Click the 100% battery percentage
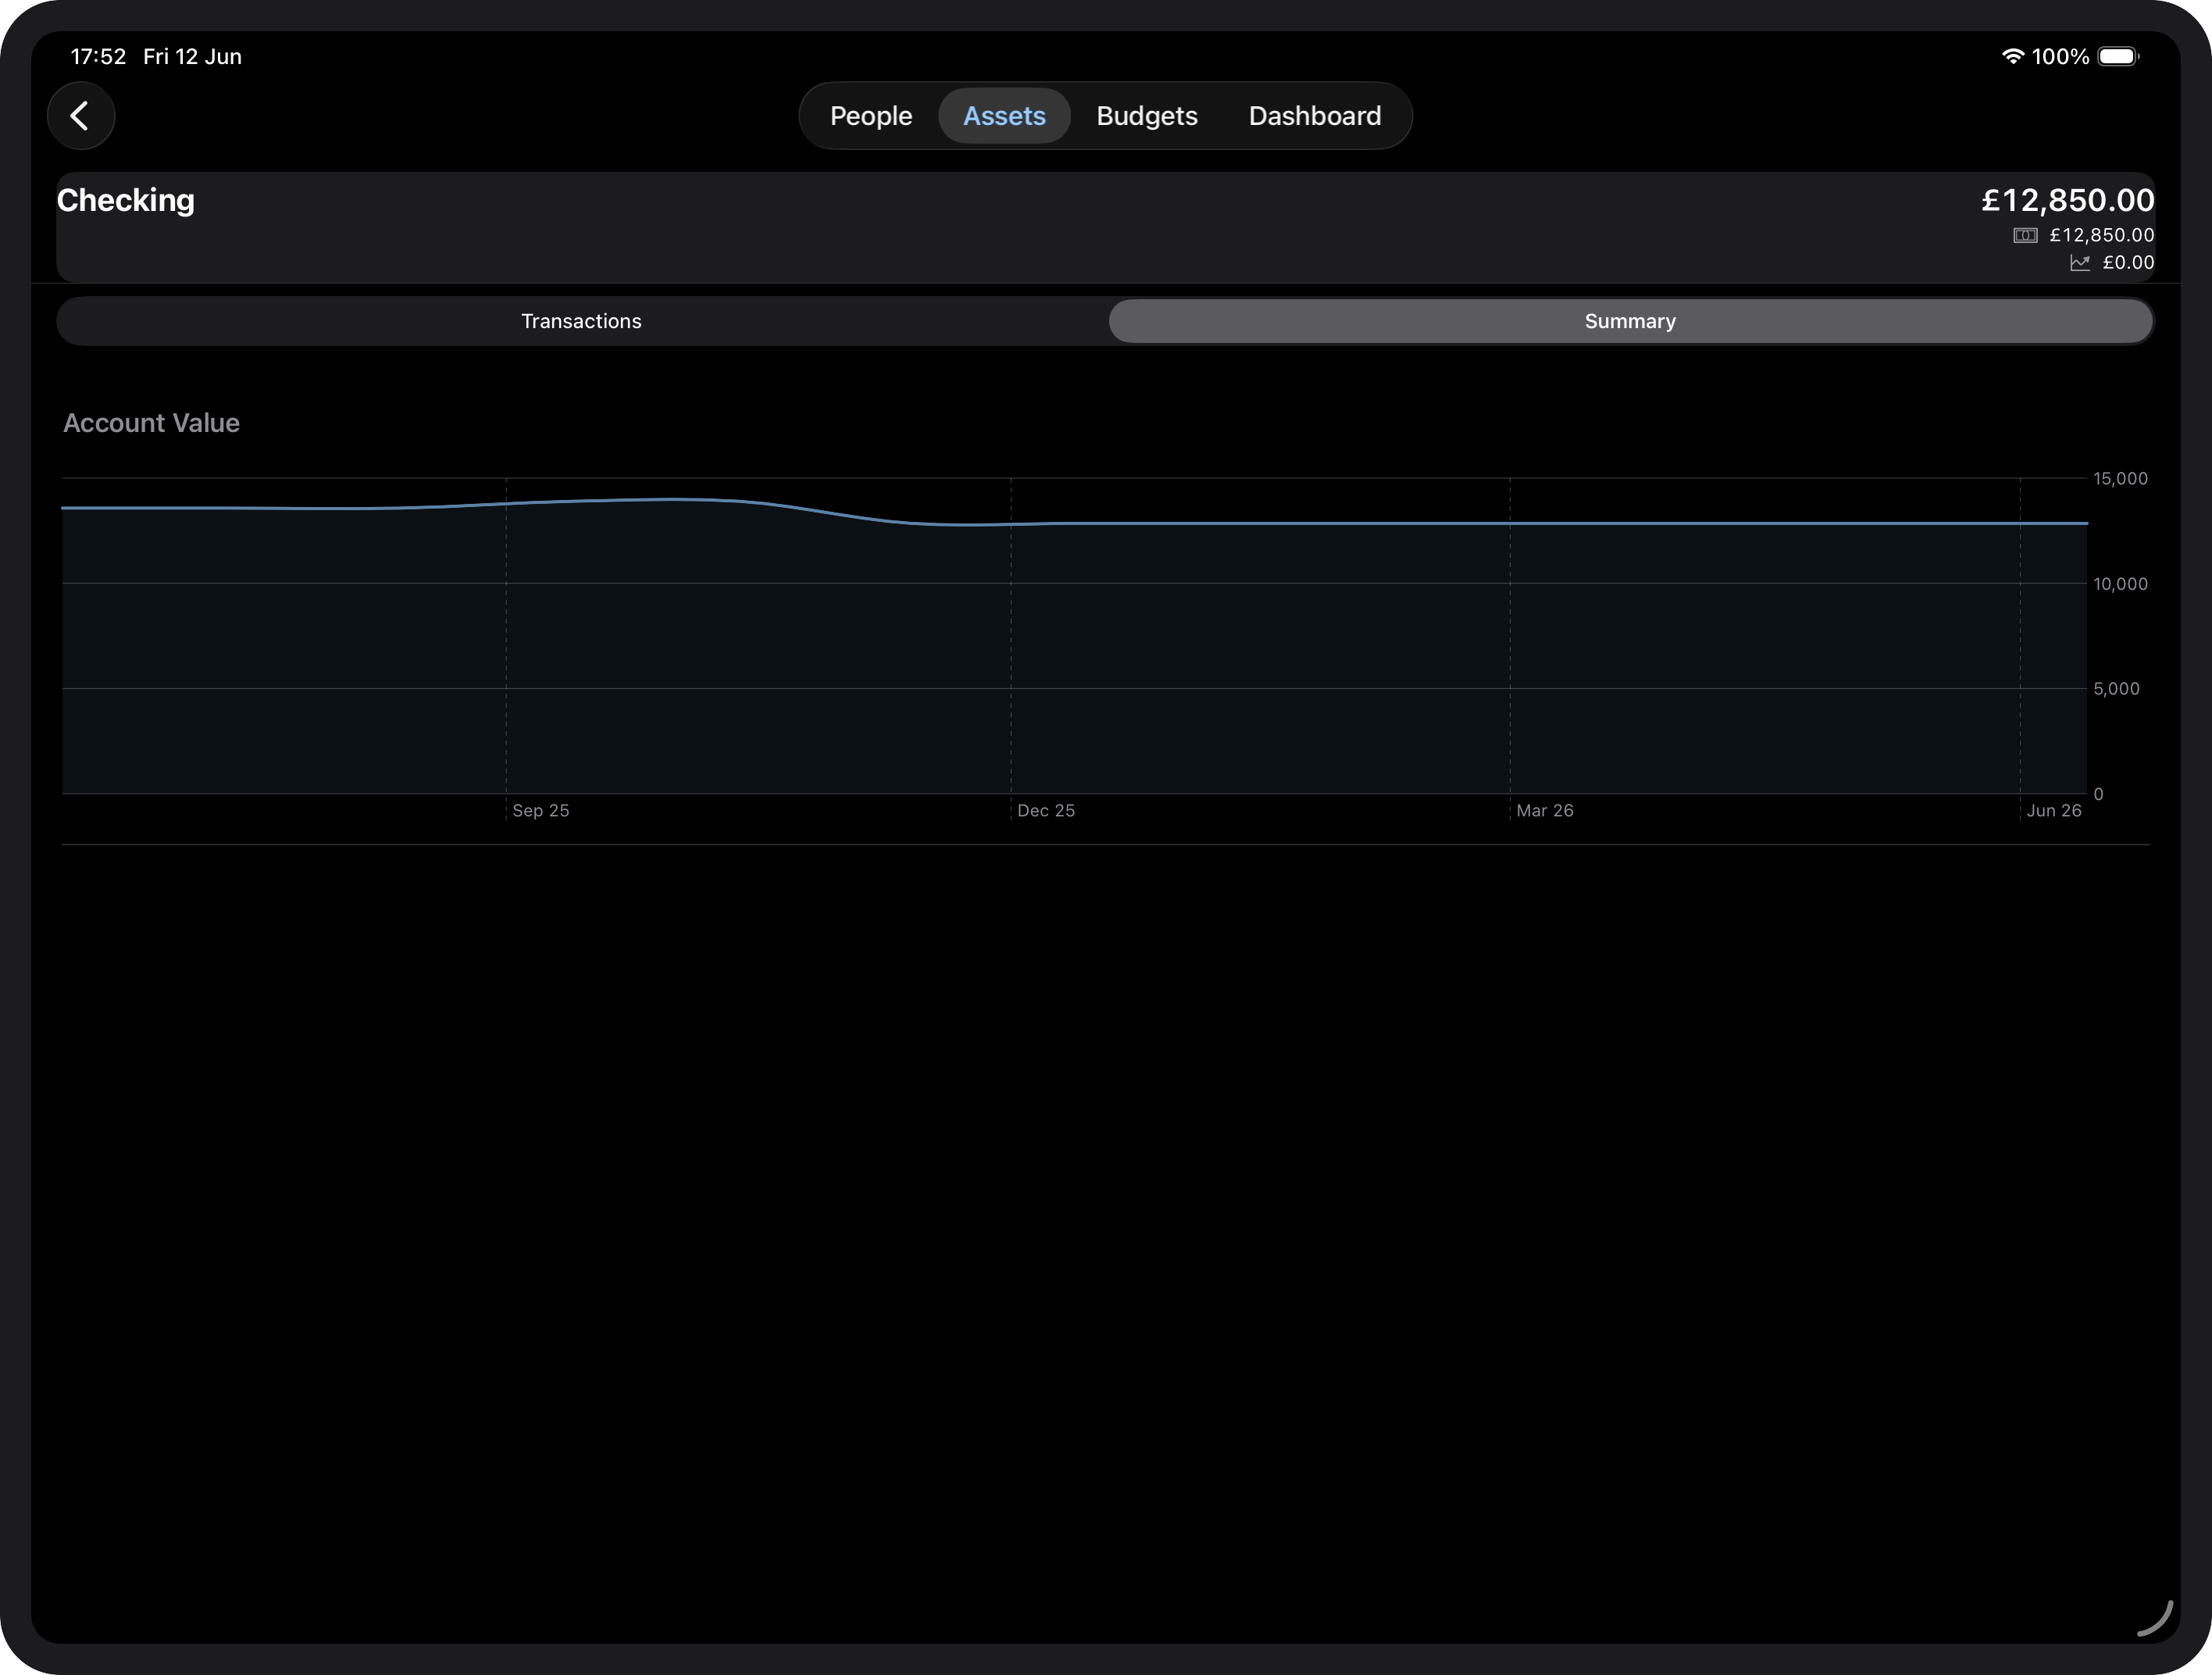Viewport: 2212px width, 1675px height. [2060, 57]
